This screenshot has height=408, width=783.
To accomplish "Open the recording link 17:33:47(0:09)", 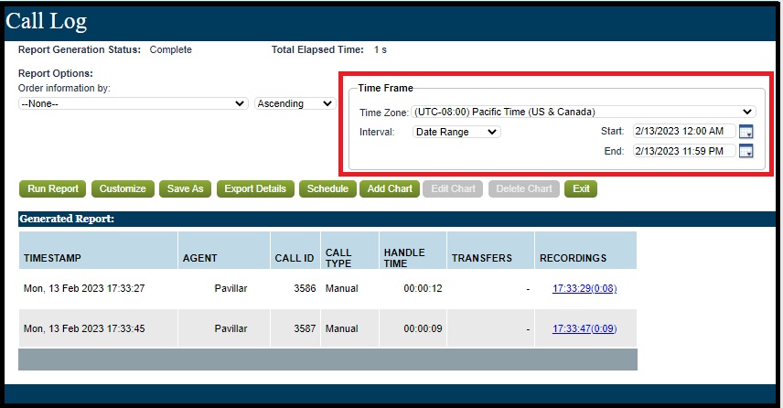I will [585, 328].
